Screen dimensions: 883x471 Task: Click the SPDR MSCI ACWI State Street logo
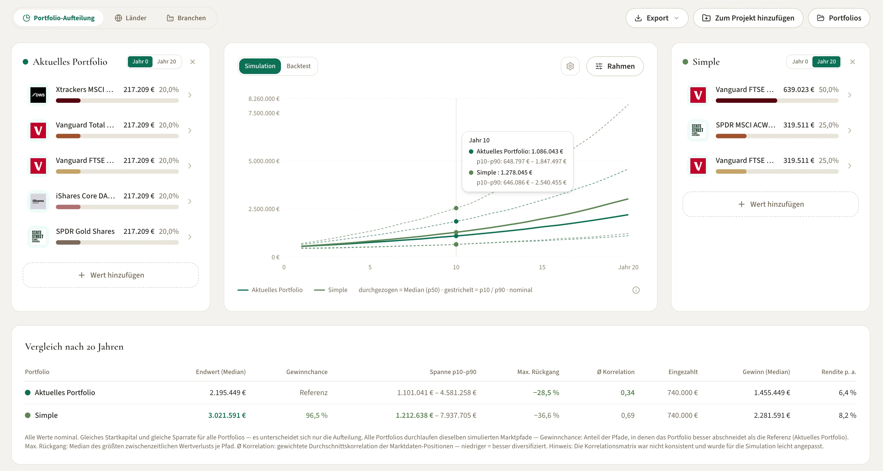point(698,130)
